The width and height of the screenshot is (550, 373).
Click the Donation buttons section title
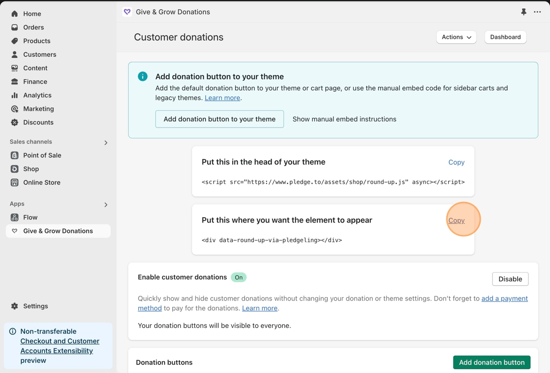164,363
